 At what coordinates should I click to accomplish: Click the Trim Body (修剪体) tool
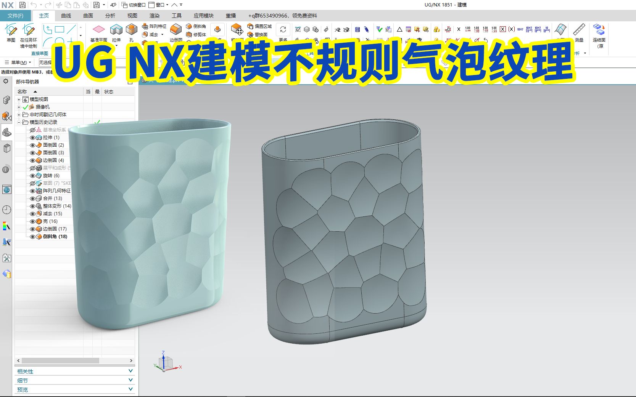196,34
